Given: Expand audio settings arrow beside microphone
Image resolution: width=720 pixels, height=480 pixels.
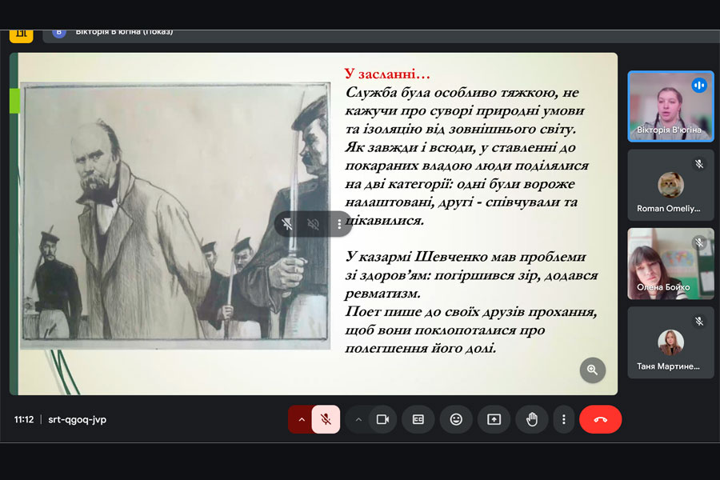Looking at the screenshot, I should 301,419.
